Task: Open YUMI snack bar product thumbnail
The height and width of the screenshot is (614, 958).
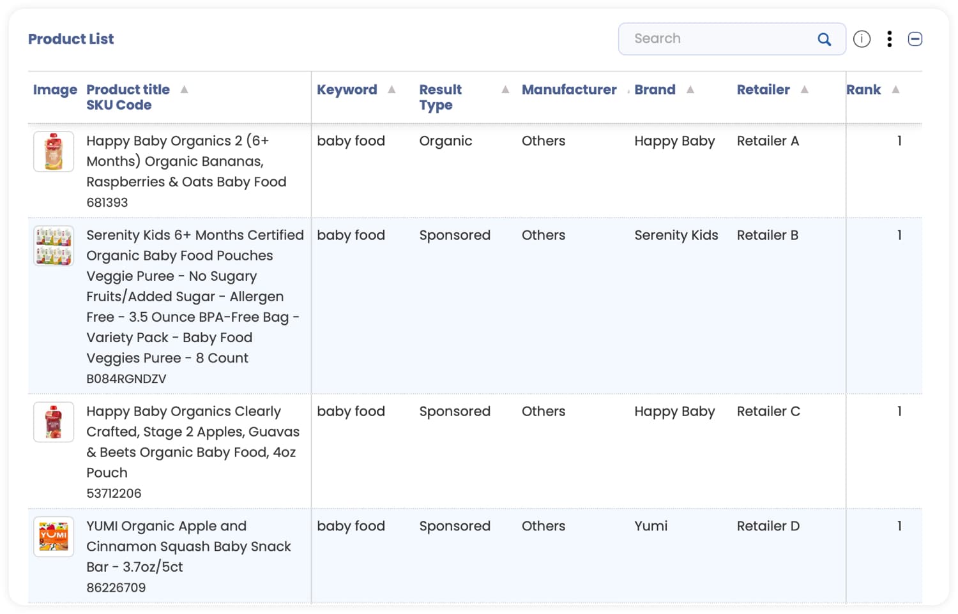Action: 54,537
